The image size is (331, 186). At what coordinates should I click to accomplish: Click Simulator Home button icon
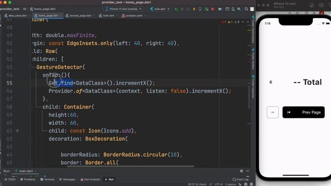pyautogui.click(x=311, y=5)
